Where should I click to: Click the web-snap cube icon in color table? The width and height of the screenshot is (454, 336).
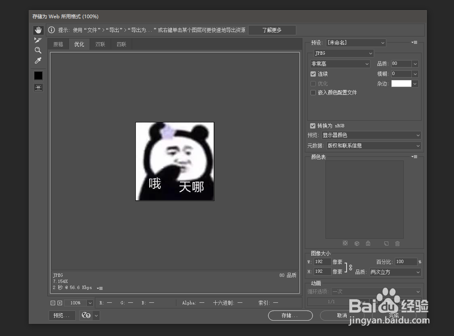(x=357, y=244)
